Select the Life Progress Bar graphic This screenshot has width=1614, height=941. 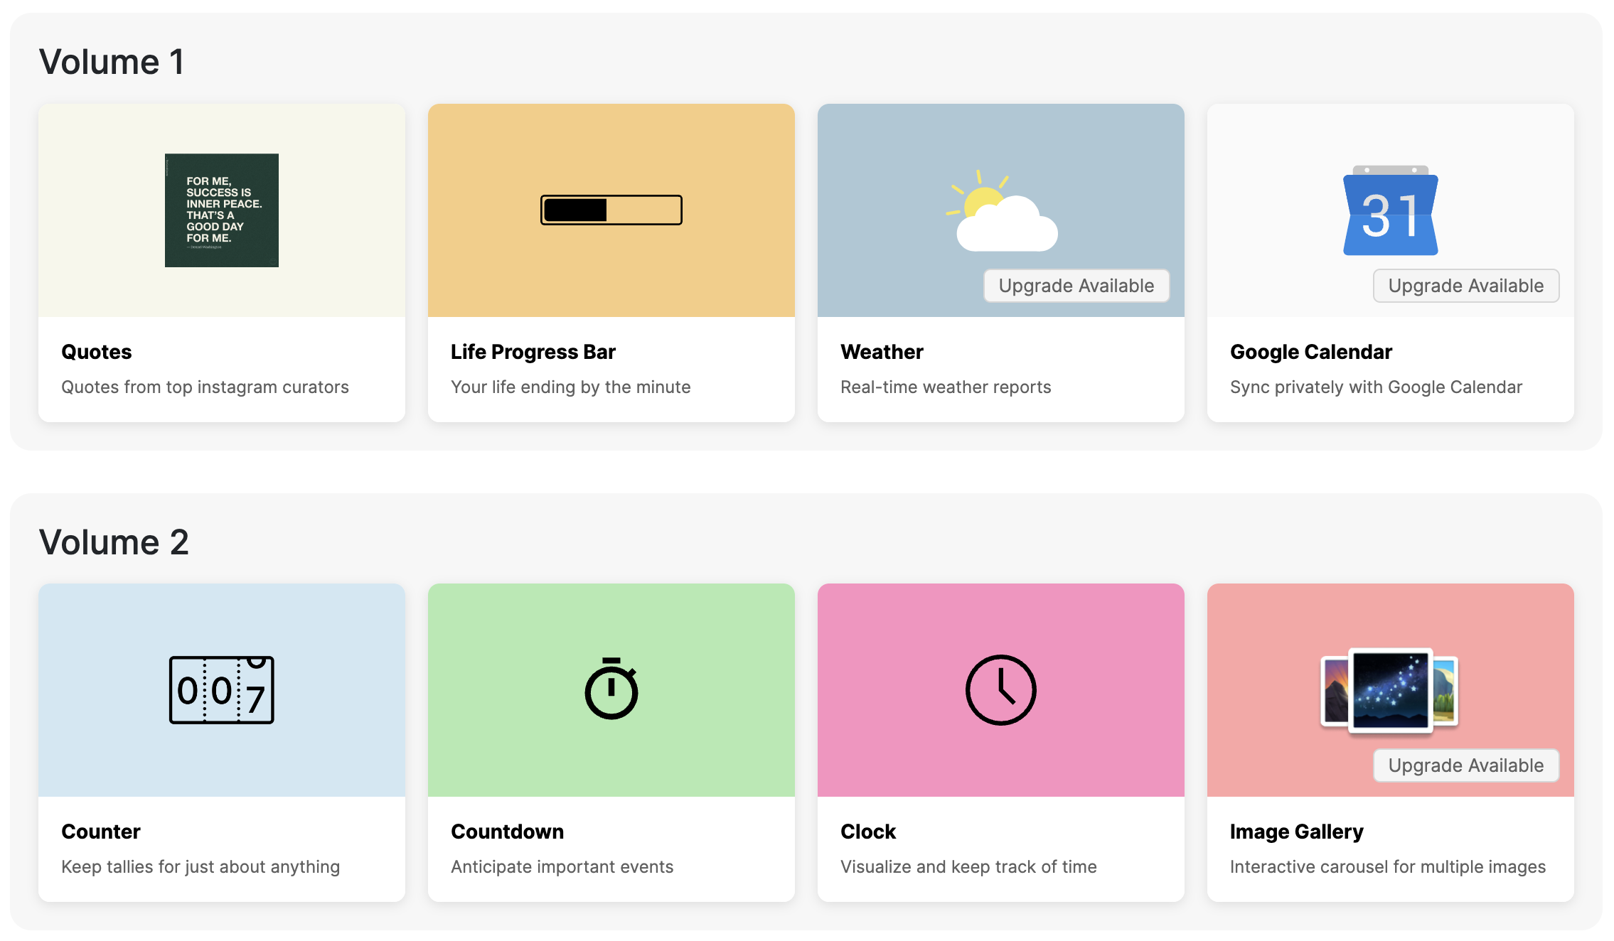(x=611, y=210)
